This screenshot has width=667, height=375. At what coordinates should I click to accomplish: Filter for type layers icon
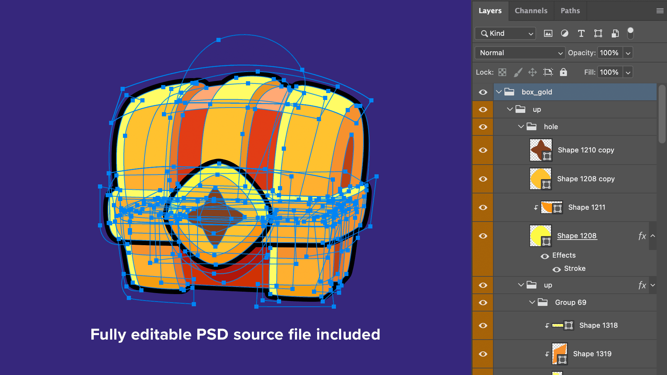581,33
